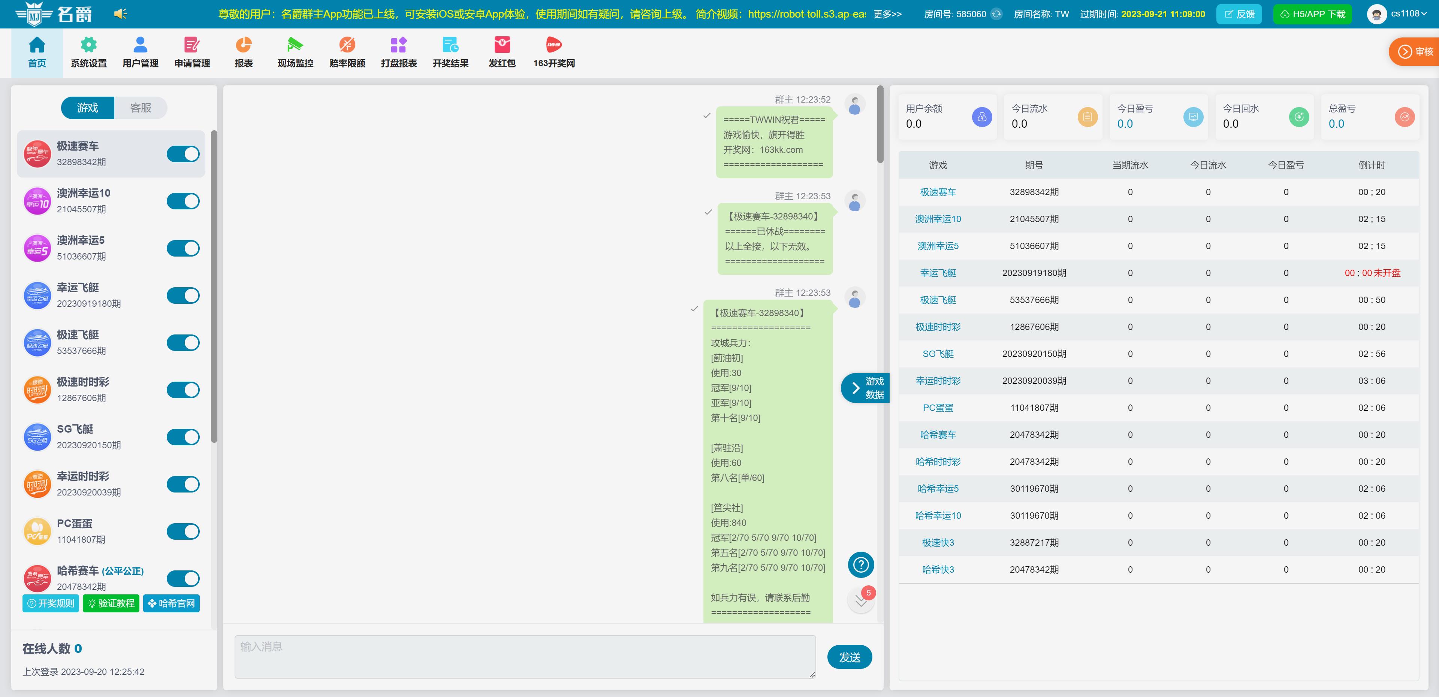
Task: Open 现场监控 camera icon
Action: (295, 45)
